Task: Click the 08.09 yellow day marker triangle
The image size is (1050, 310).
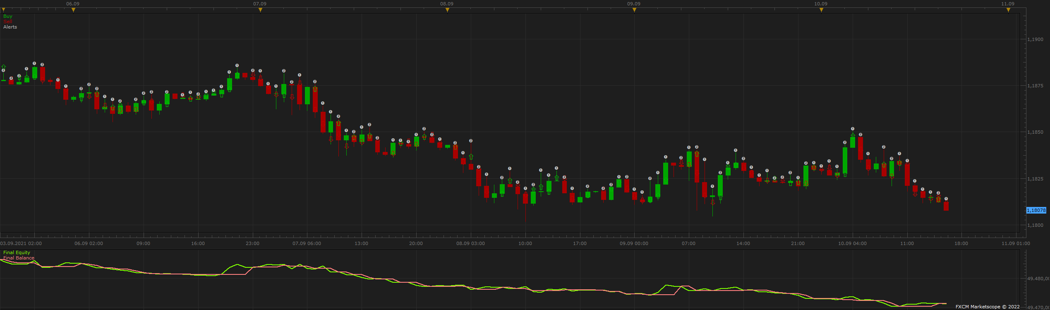Action: pyautogui.click(x=447, y=10)
